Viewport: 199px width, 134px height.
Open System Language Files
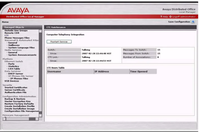(21, 47)
